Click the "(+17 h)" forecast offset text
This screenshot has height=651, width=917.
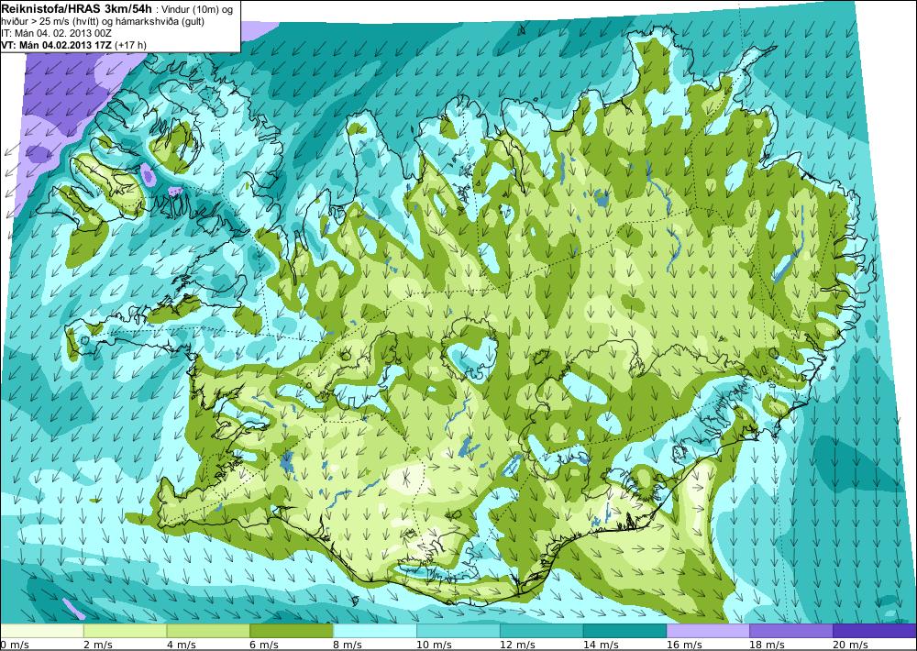[131, 44]
